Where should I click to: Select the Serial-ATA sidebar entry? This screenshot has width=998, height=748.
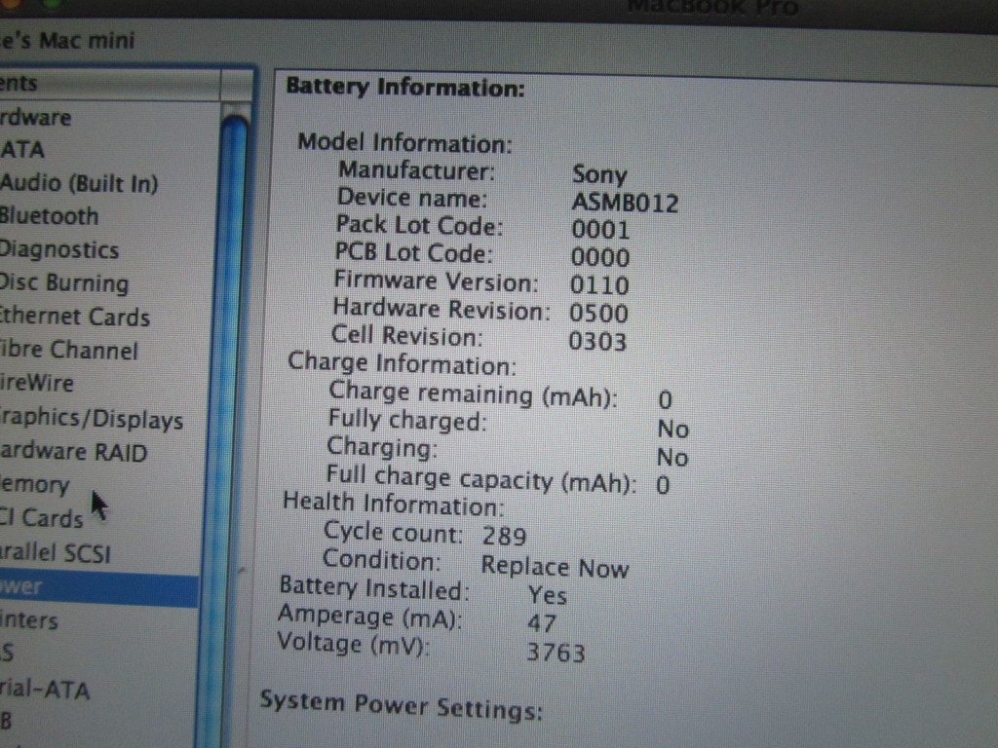pos(45,690)
